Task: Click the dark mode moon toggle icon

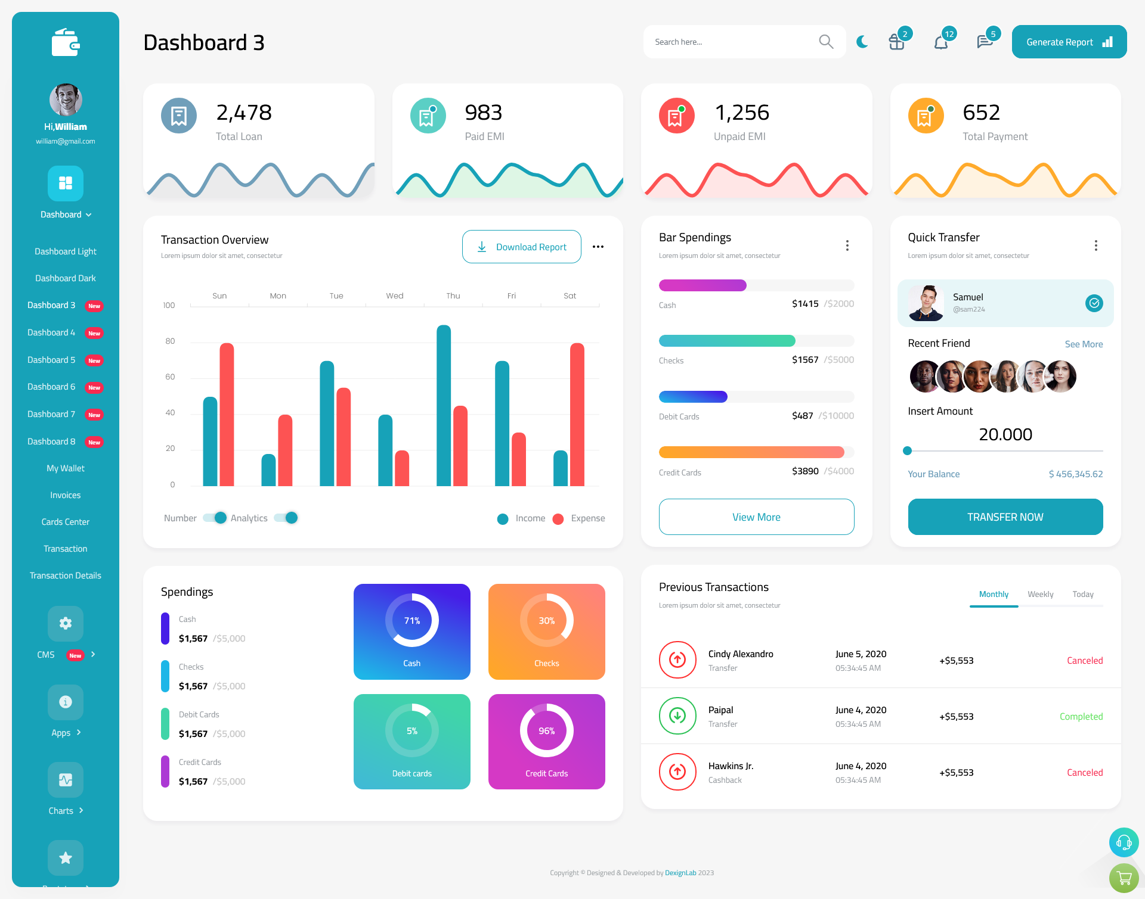Action: coord(862,41)
